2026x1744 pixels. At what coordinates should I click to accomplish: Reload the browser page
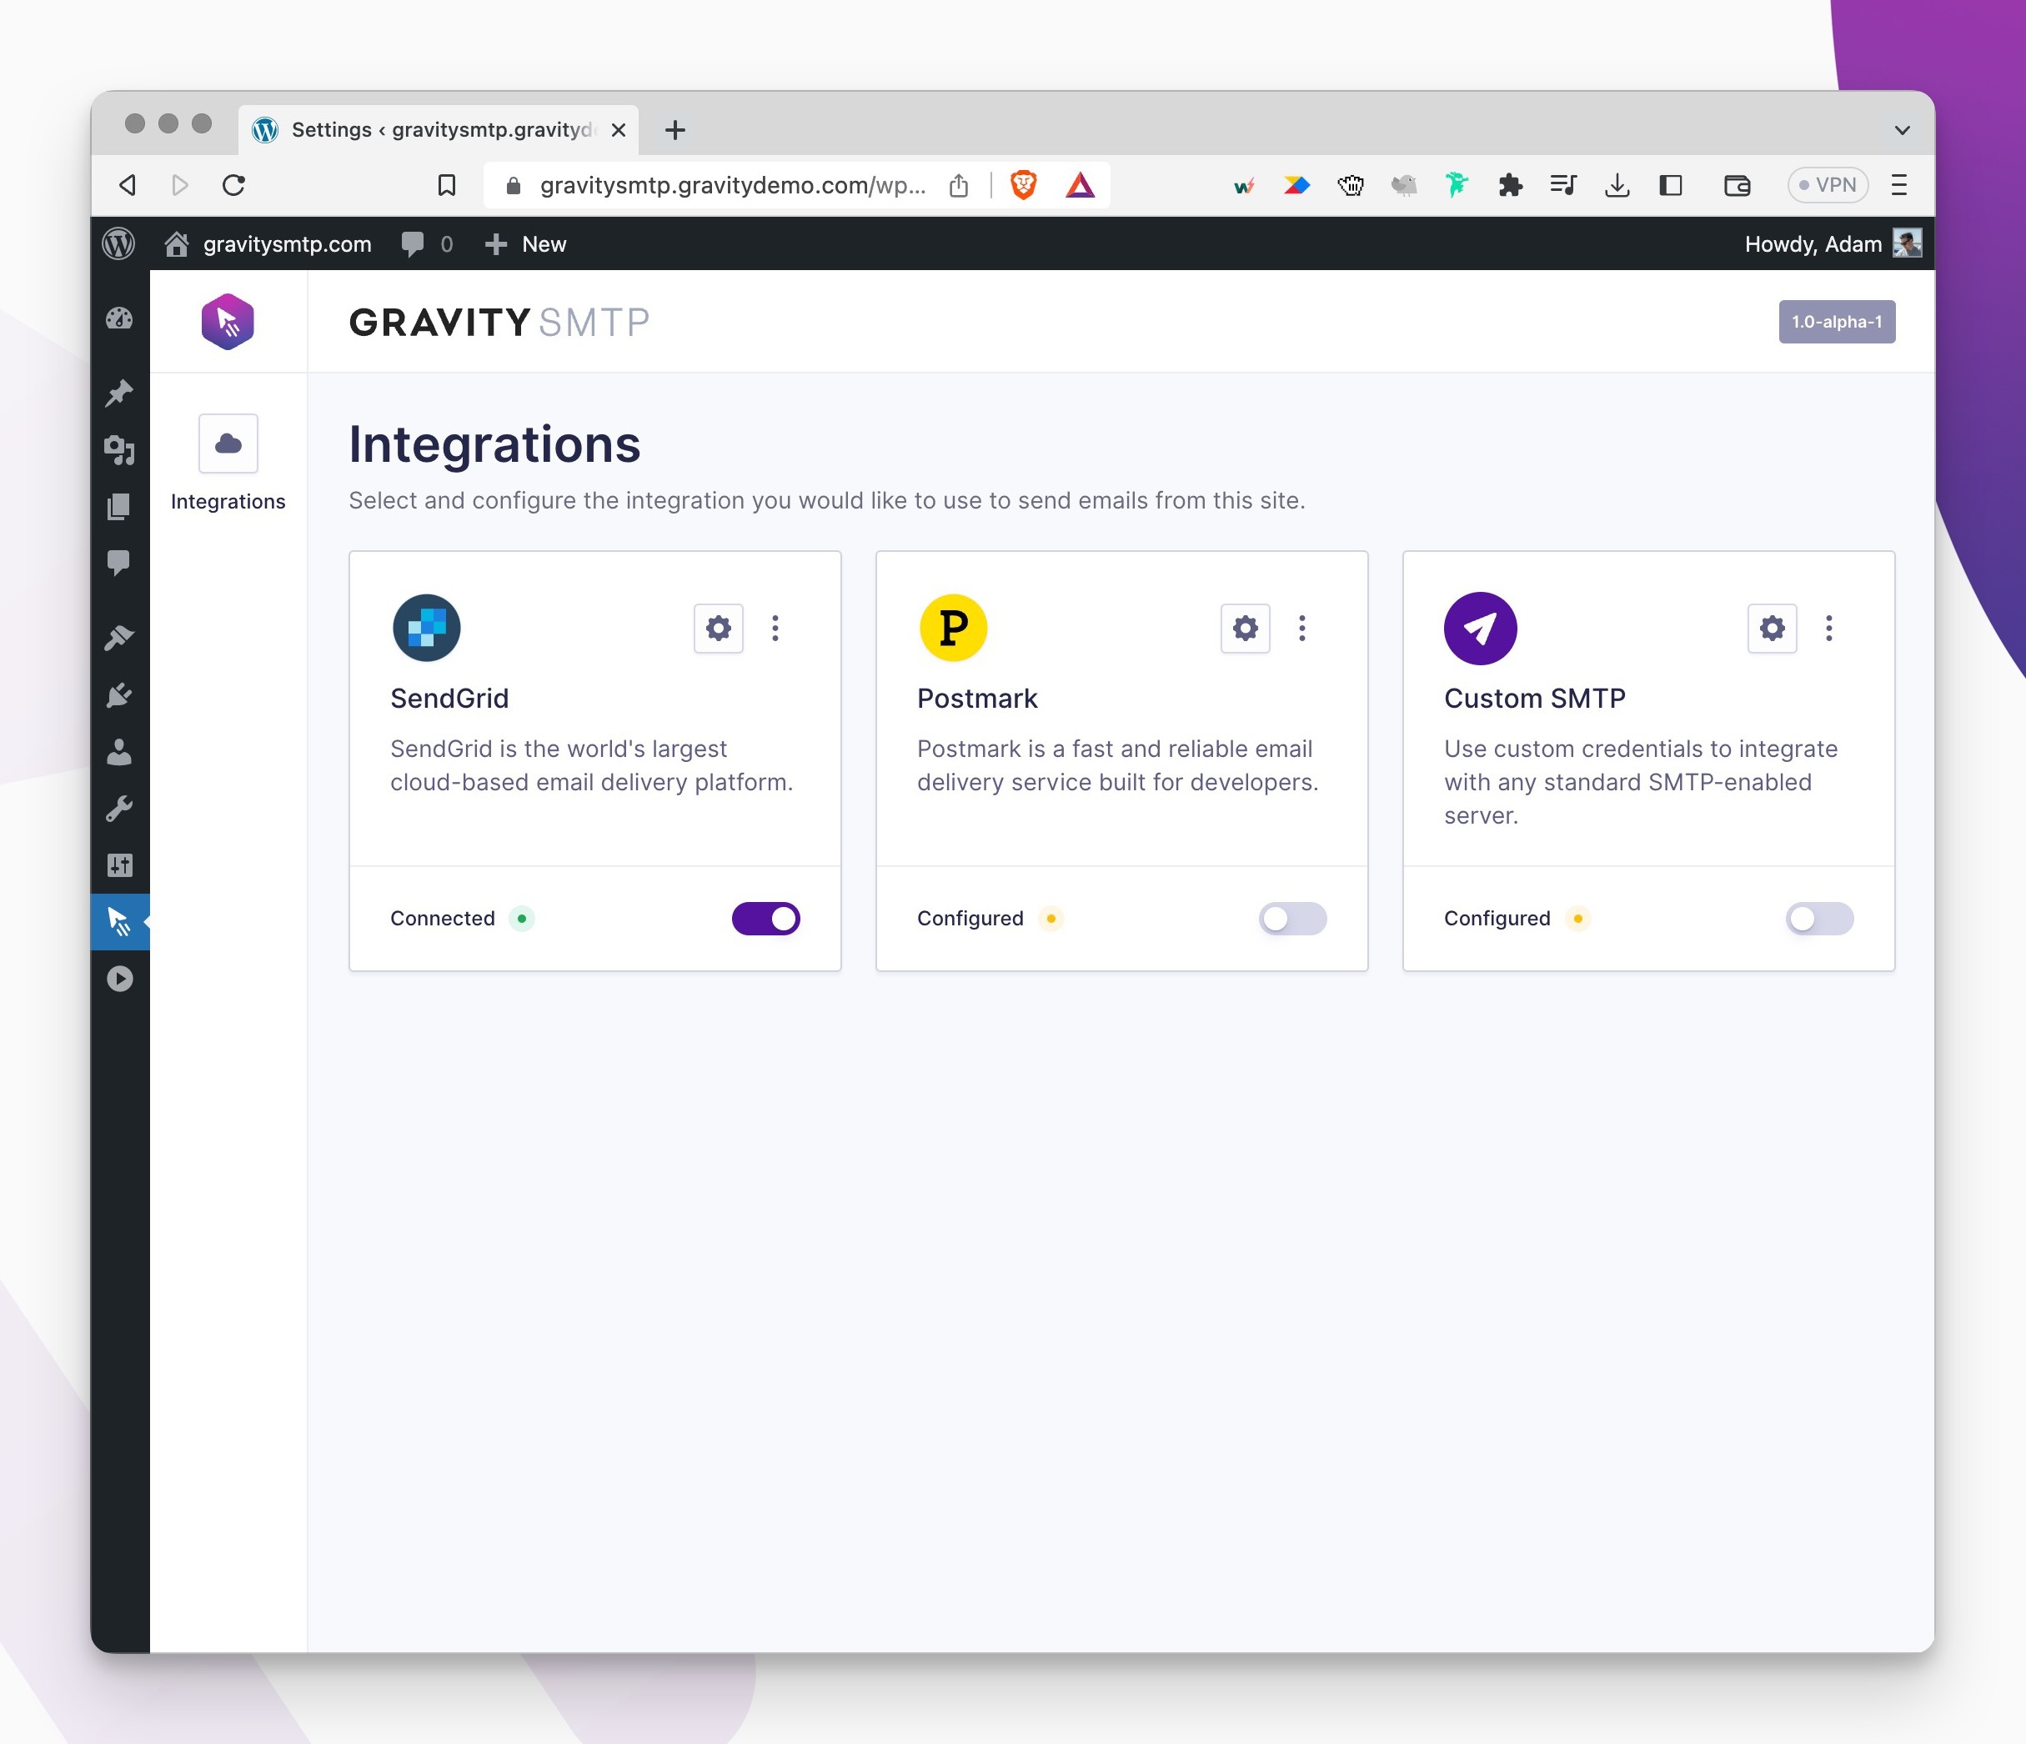tap(233, 185)
